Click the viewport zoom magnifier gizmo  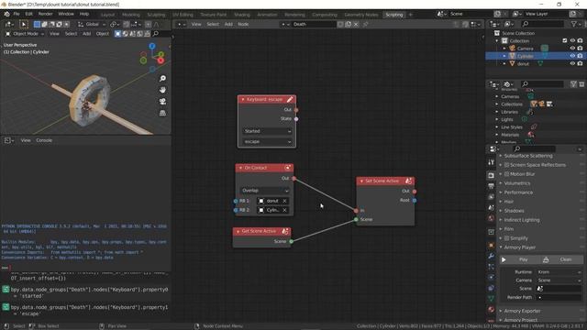[x=162, y=78]
